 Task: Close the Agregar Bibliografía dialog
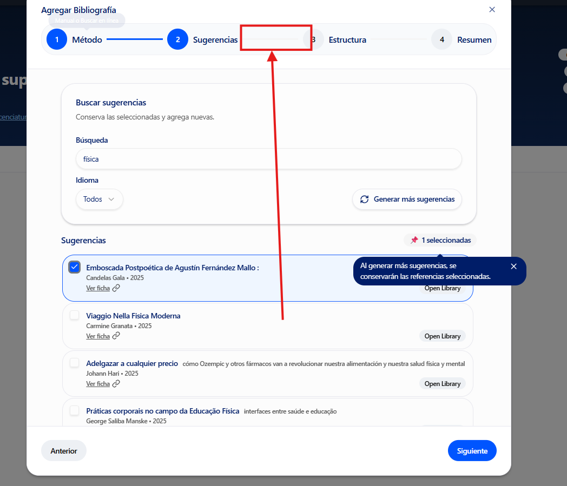[x=492, y=10]
